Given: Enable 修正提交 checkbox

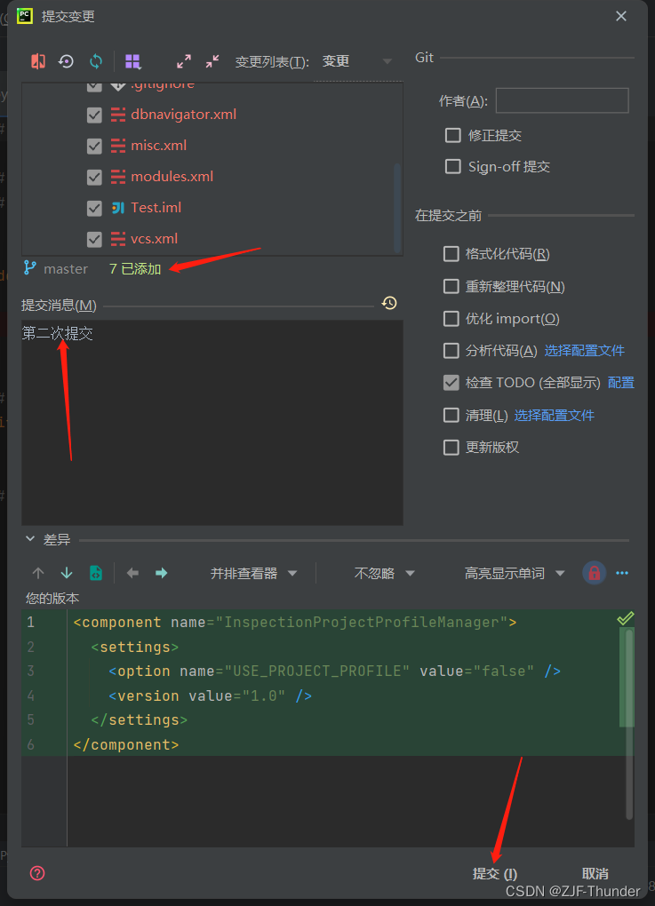Looking at the screenshot, I should tap(452, 135).
